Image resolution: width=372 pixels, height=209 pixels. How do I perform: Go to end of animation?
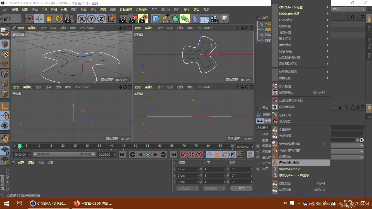click(x=173, y=155)
